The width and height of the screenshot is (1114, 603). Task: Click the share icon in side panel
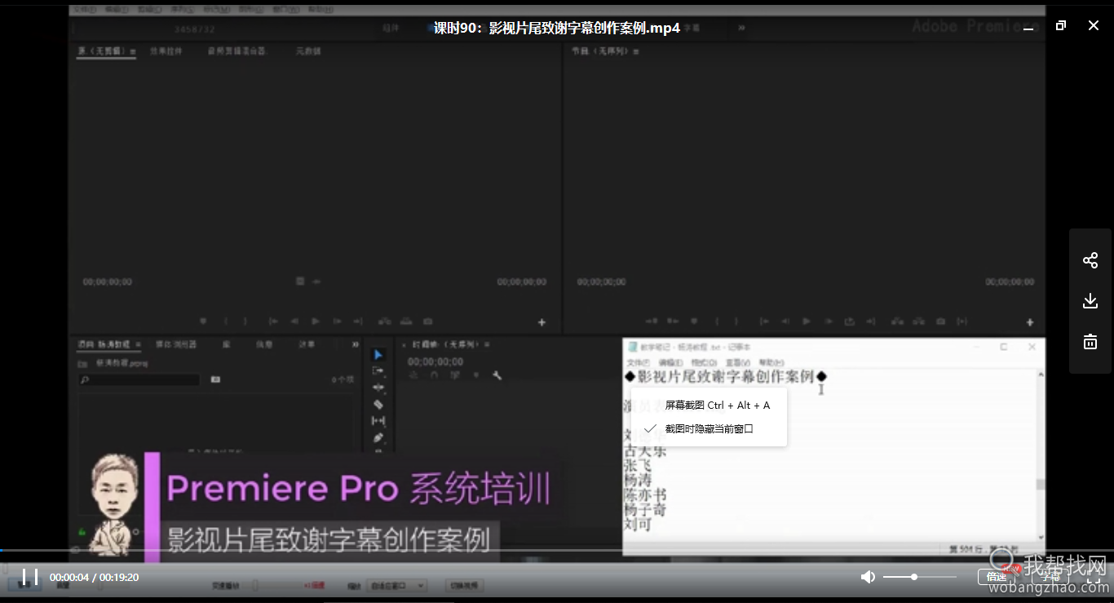pyautogui.click(x=1090, y=260)
